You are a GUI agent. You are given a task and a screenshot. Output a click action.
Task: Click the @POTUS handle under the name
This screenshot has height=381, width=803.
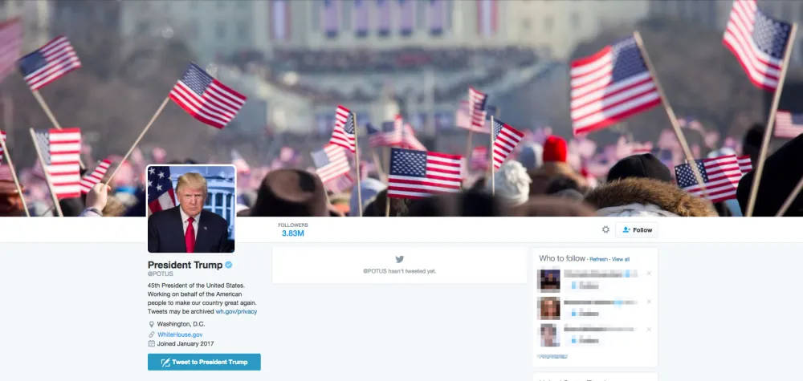click(161, 274)
